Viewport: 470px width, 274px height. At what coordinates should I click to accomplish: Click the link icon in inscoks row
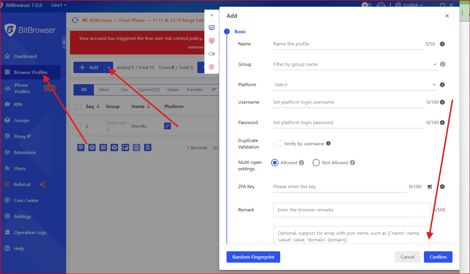pos(167,126)
